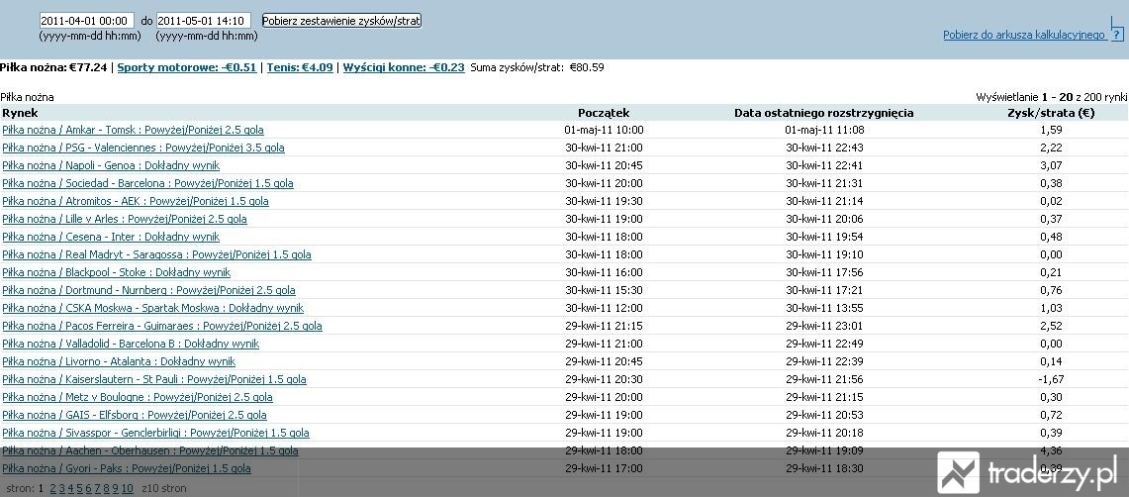
Task: Open Tenis category link
Action: tap(300, 67)
